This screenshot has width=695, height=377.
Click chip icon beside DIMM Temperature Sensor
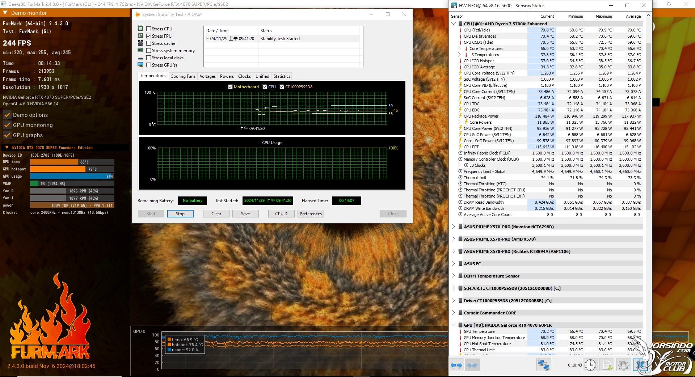point(460,276)
